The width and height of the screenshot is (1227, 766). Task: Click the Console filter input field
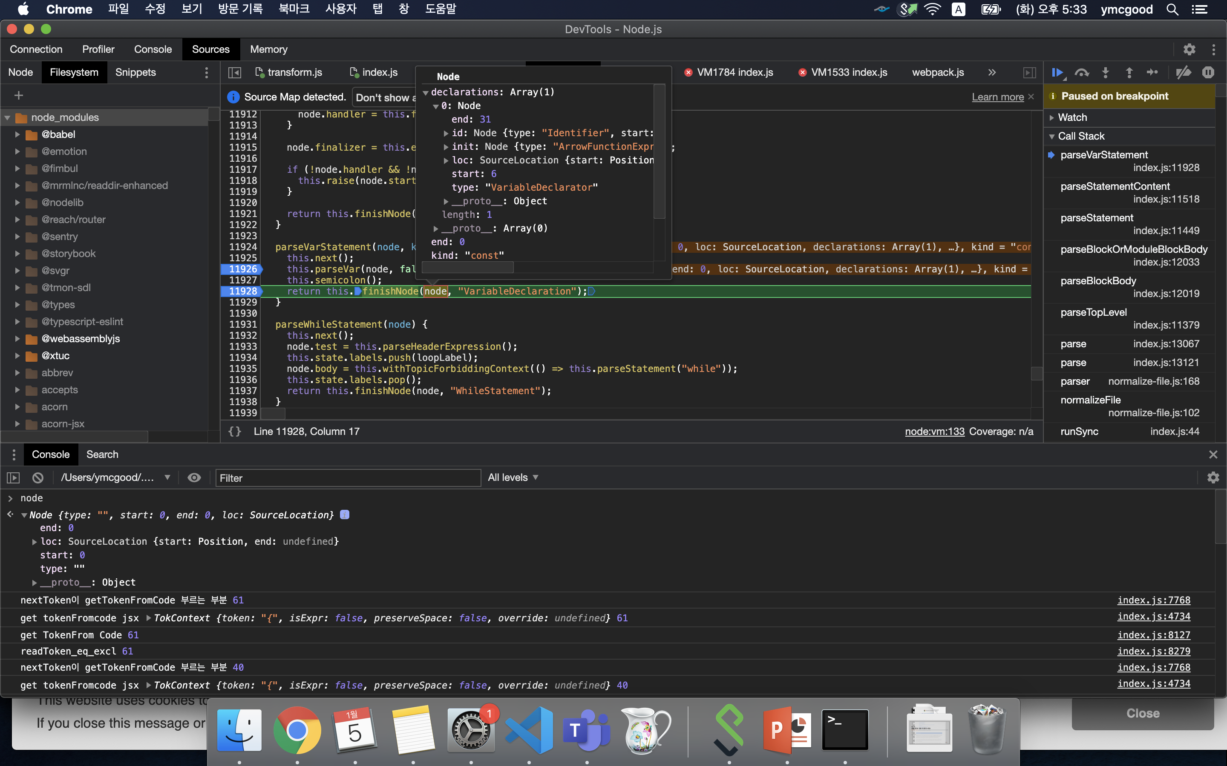pyautogui.click(x=347, y=477)
